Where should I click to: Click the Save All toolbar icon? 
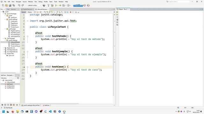[x=14, y=5]
